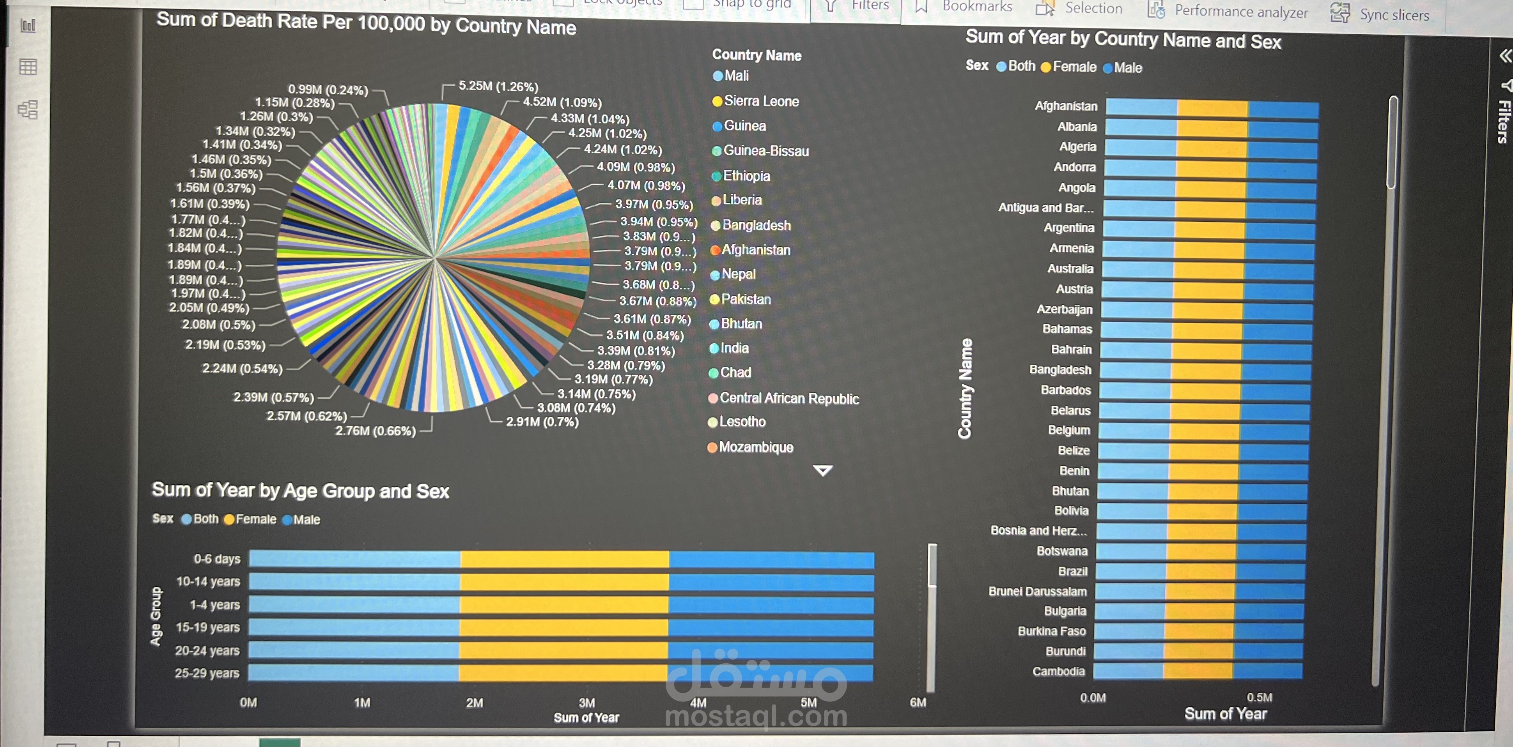Open the Filters pane from ribbon label

pyautogui.click(x=870, y=5)
